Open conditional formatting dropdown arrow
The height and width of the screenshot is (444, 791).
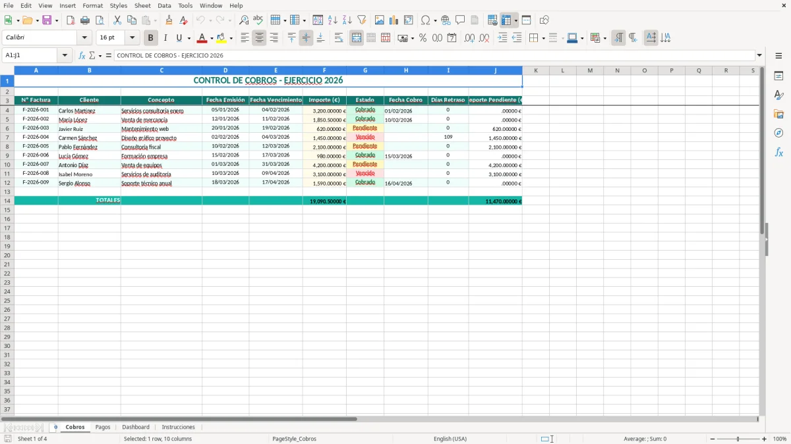[604, 38]
